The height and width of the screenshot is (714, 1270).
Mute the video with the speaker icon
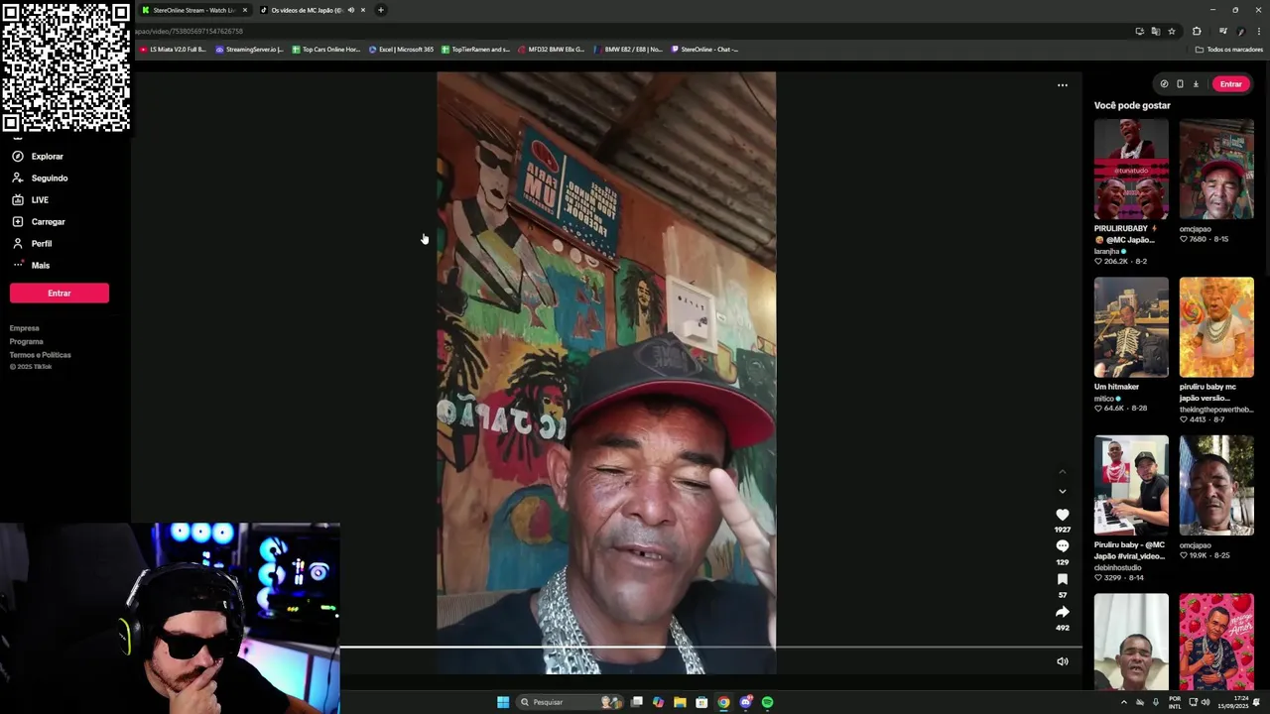point(1063,661)
